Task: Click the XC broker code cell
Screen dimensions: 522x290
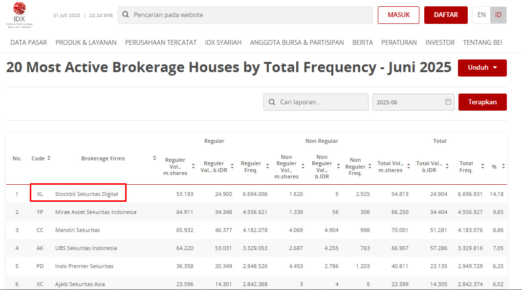Action: [40, 284]
